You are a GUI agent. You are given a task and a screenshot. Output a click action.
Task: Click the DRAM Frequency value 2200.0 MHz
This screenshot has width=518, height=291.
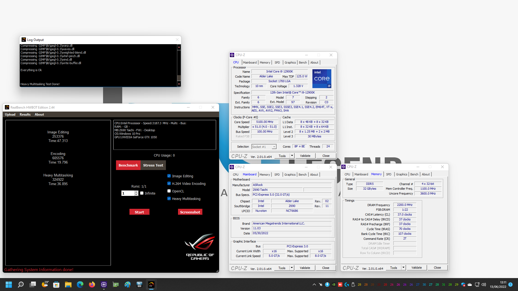point(404,205)
